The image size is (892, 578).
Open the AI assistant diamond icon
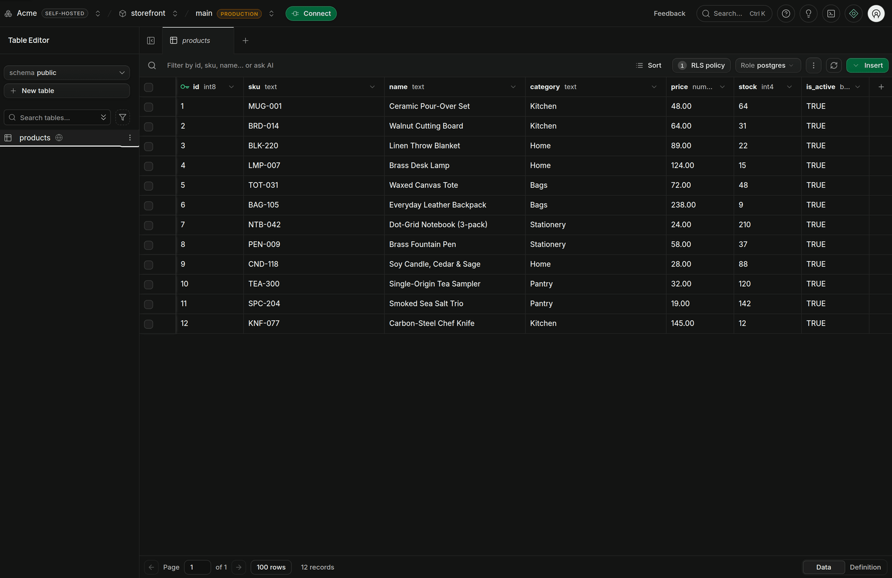[x=853, y=13]
